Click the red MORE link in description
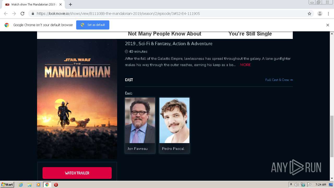 [246, 65]
